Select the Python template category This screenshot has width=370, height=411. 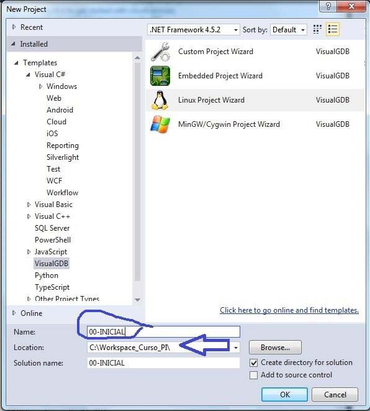[x=47, y=275]
